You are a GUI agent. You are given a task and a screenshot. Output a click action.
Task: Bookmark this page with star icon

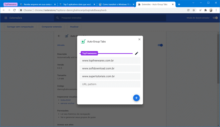click(194, 10)
